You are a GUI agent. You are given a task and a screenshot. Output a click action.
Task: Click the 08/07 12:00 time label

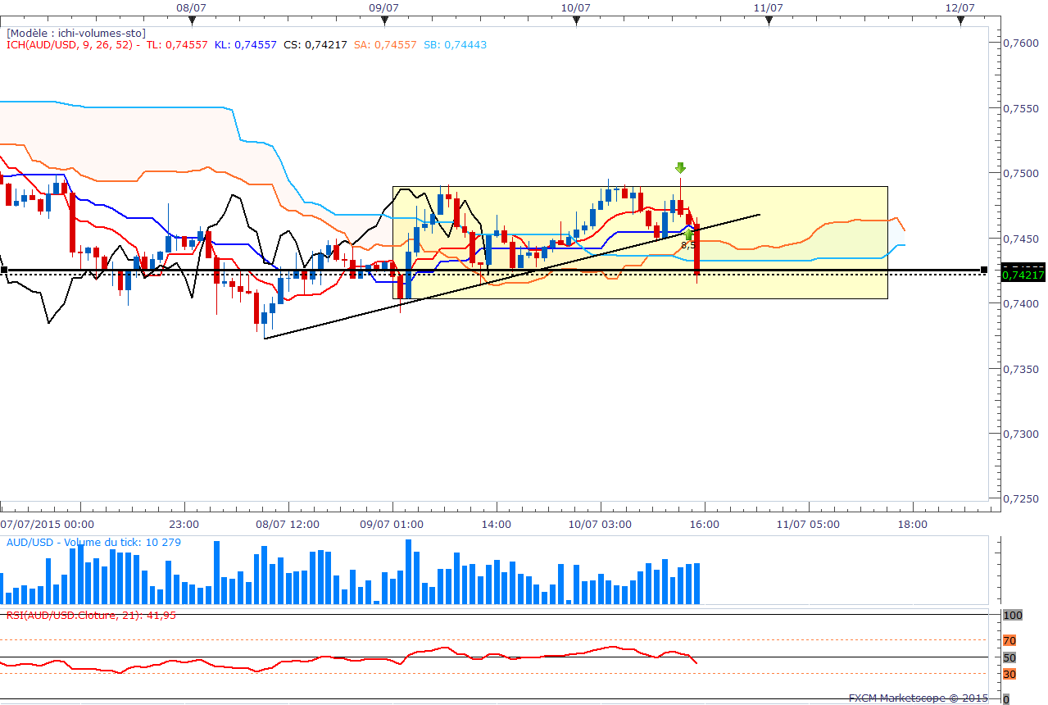[x=287, y=524]
